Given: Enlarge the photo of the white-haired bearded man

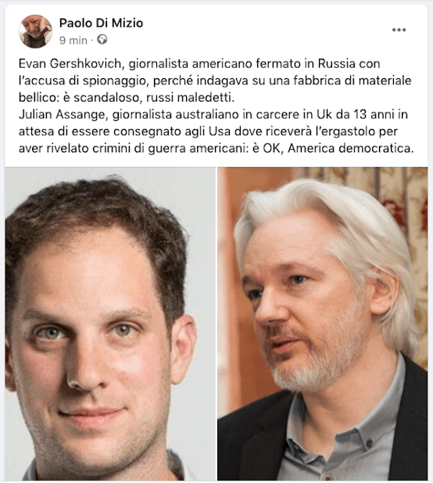Looking at the screenshot, I should [323, 324].
